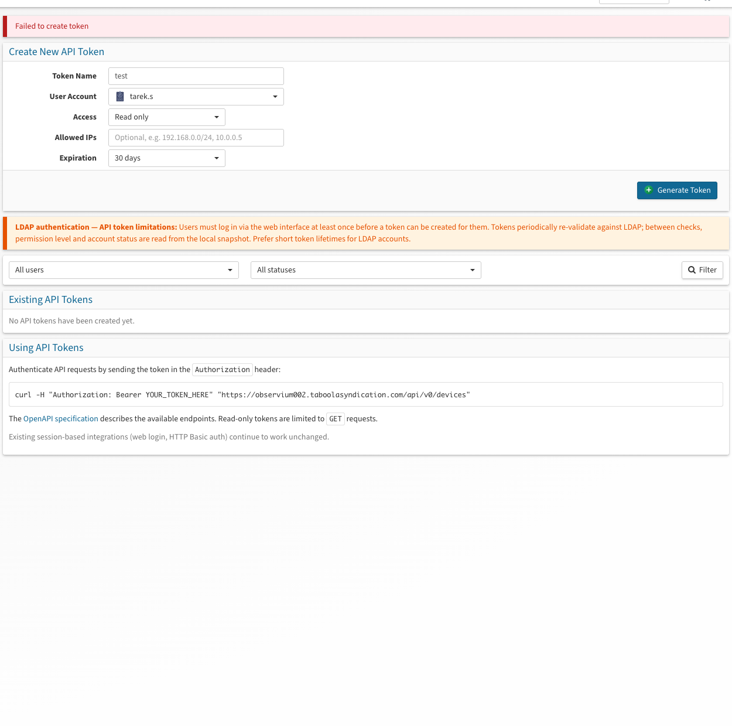Screen dimensions: 732x726
Task: Click the 'Allowed IPs' field label
Action: pyautogui.click(x=76, y=138)
